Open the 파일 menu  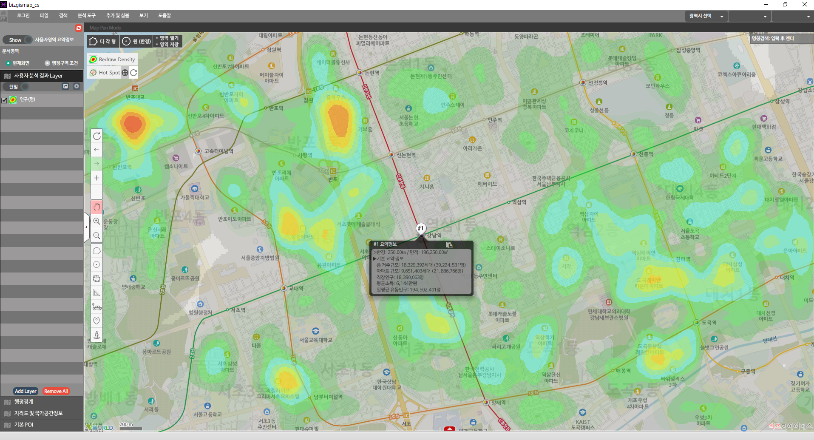[44, 16]
